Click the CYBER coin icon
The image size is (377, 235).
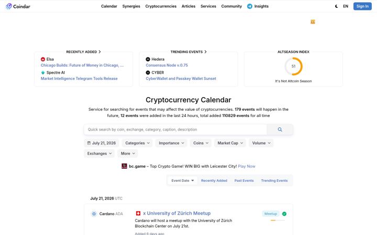coord(148,73)
